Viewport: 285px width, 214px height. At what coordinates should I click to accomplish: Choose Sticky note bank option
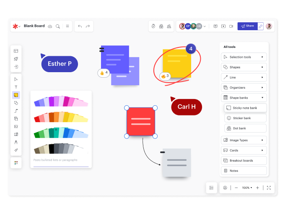point(245,108)
